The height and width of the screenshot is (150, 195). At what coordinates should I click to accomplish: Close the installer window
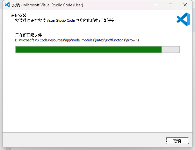coord(185,5)
